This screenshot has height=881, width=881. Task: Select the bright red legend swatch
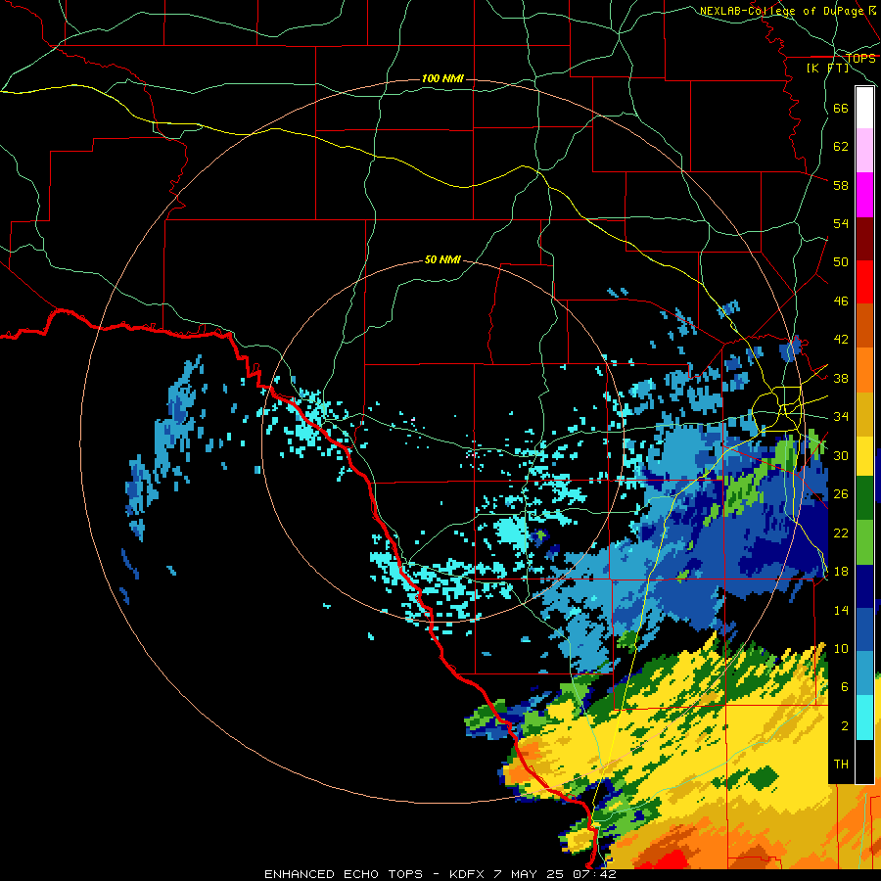tap(864, 282)
